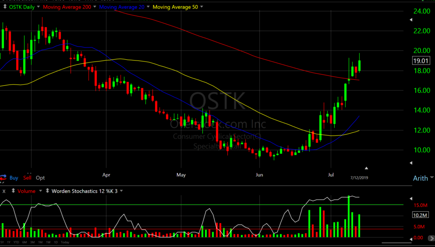Click the arrow above the 15.0M label
Viewport: 435px width, 247px height.
[411, 199]
